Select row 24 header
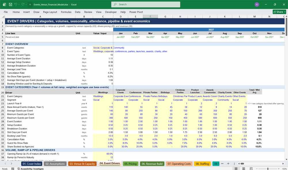 [3, 107]
